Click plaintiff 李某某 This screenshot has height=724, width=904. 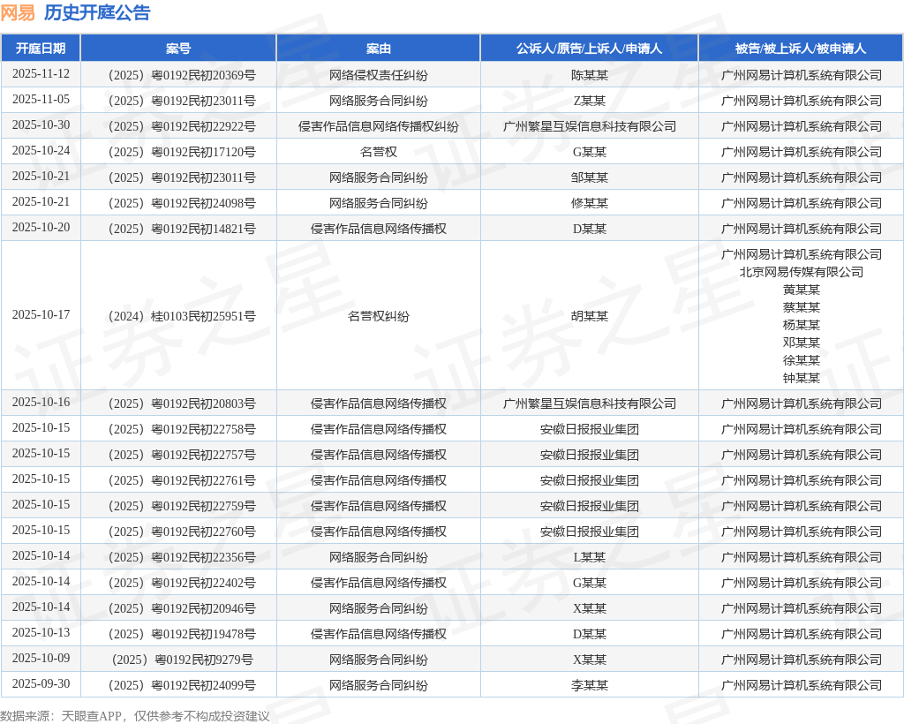(x=589, y=685)
